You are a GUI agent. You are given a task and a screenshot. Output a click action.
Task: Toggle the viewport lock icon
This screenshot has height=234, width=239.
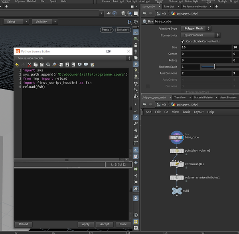(x=136, y=45)
